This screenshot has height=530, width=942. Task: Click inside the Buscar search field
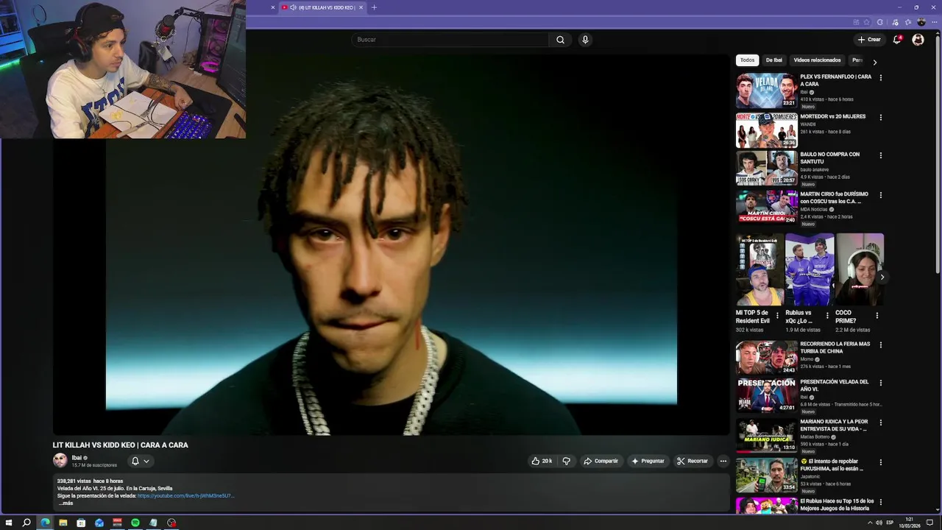[x=450, y=40]
